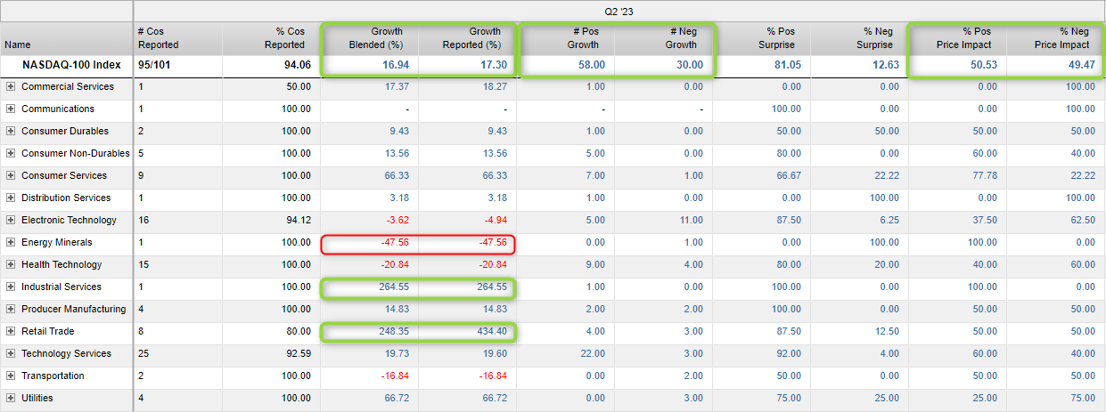The height and width of the screenshot is (412, 1106).
Task: Click the index positive surprise 81.05
Action: [x=787, y=65]
